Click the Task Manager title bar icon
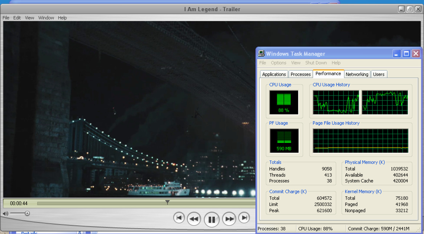424x234 pixels. pos(261,53)
